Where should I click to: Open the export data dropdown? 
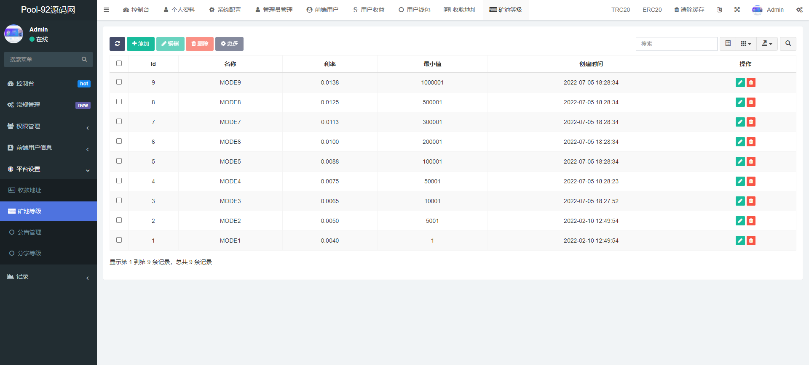pyautogui.click(x=767, y=44)
